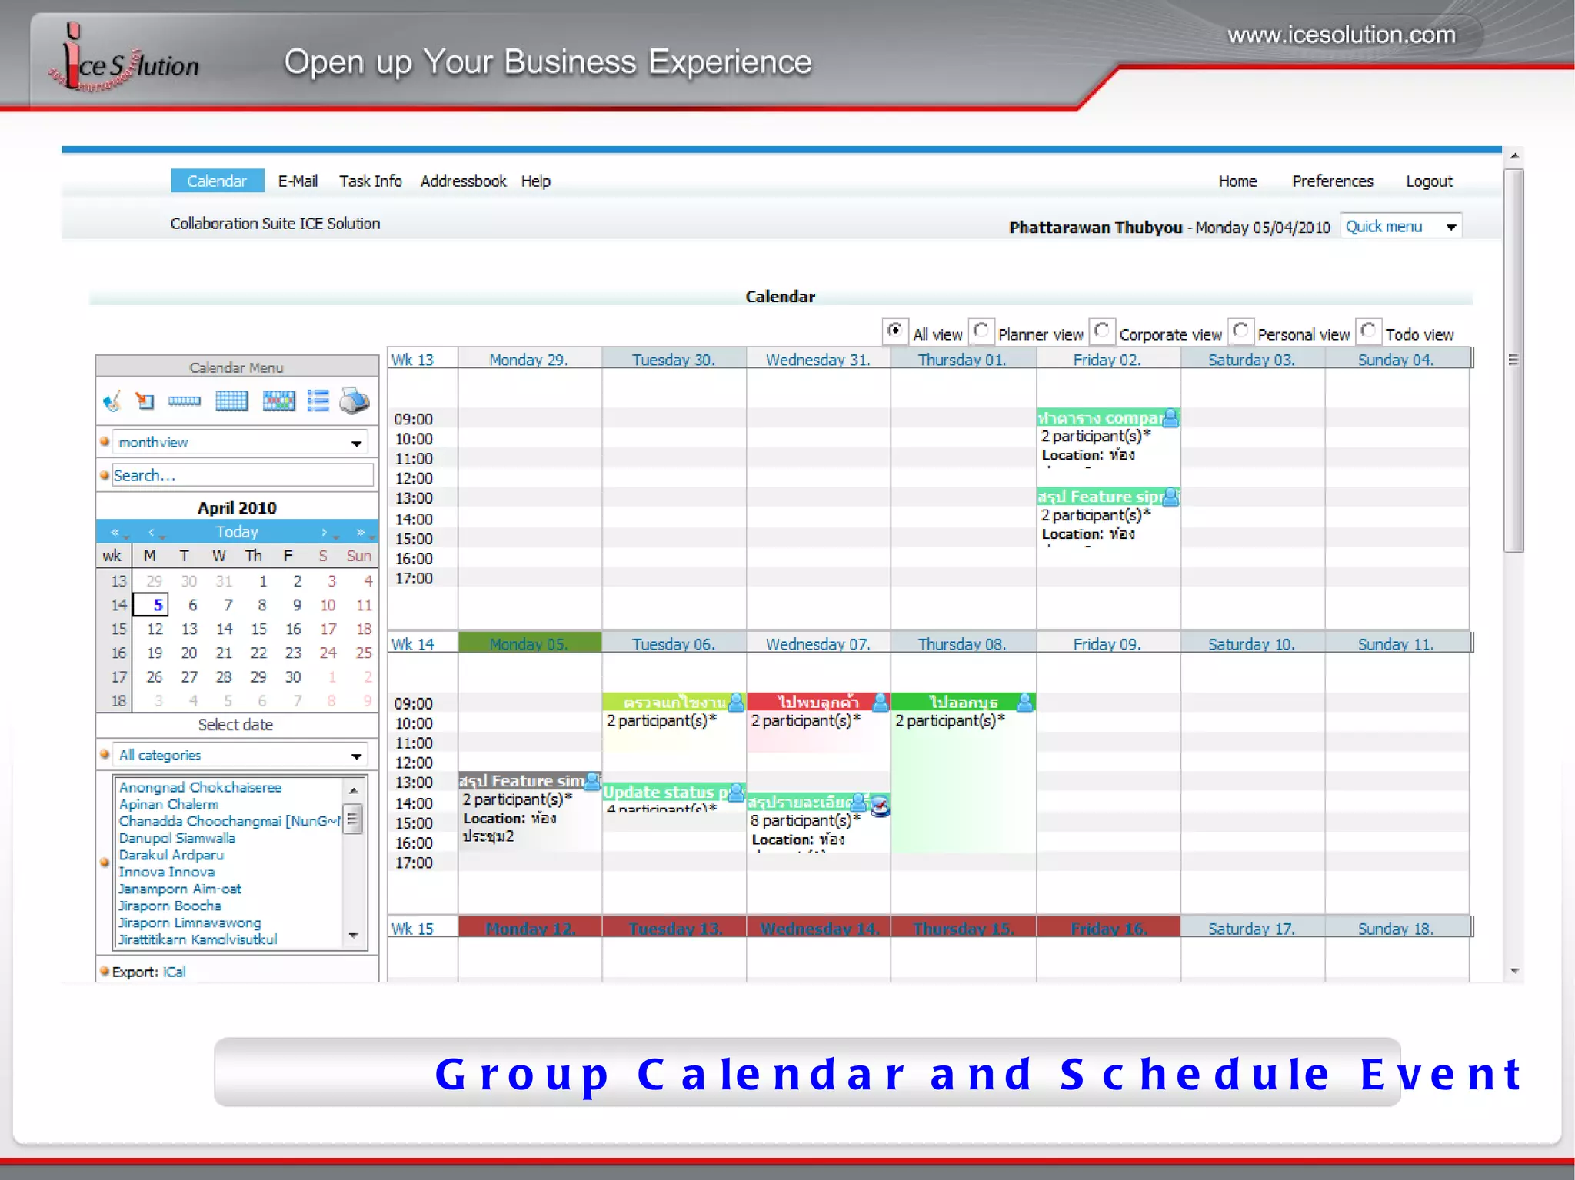Select Apinan Chalerm in user list

pos(168,805)
